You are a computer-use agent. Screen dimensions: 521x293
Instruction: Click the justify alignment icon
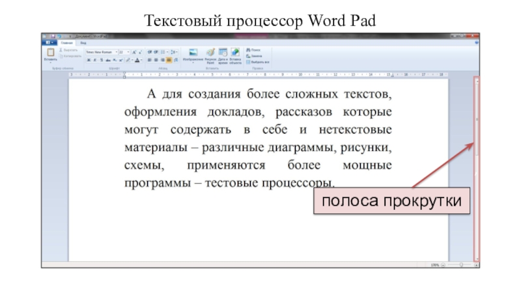169,60
